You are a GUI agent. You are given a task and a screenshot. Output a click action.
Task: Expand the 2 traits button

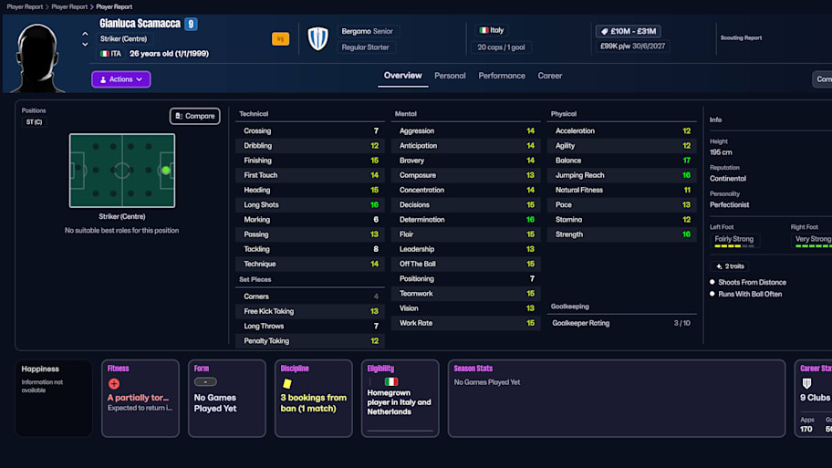pyautogui.click(x=730, y=266)
